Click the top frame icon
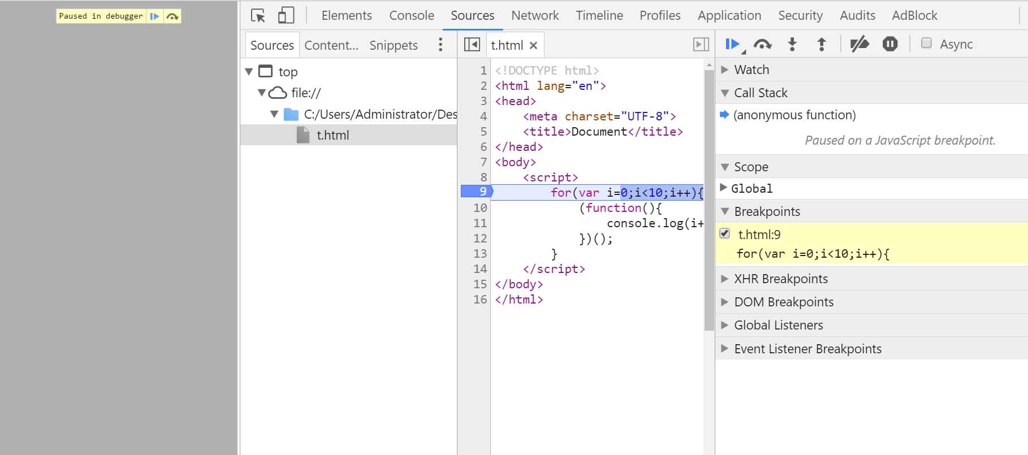Screen dimensions: 1028x455 (265, 71)
